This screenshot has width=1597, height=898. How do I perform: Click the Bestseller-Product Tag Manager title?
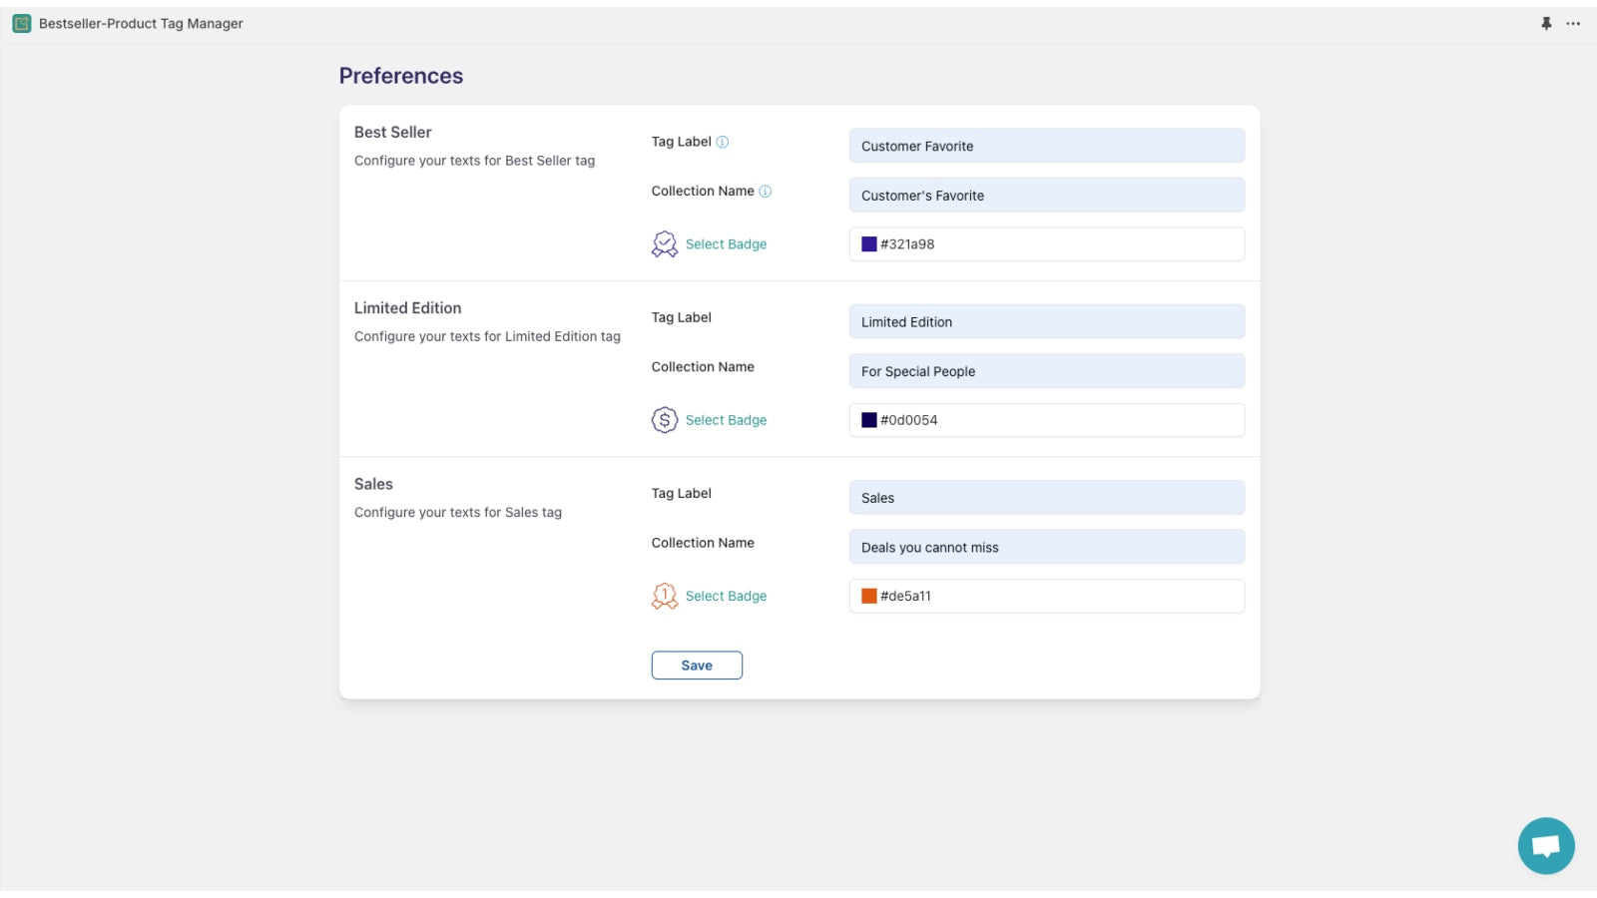coord(140,23)
